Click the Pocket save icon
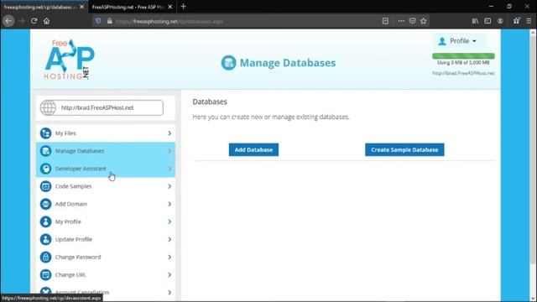Screen dimensions: 537x302 [x=412, y=21]
